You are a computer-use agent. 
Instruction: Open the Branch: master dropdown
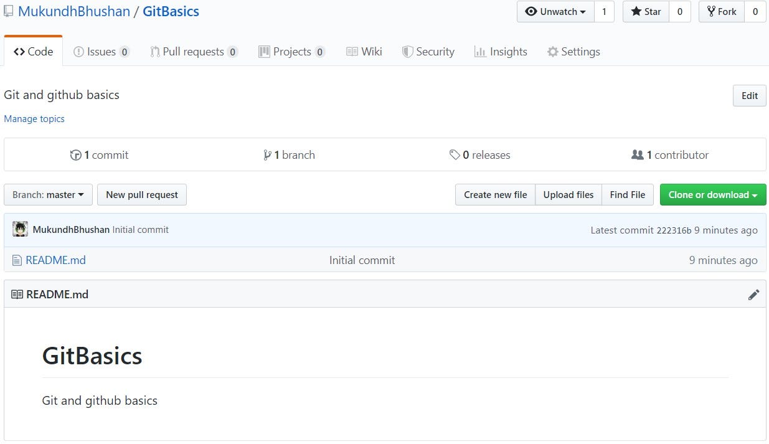click(x=48, y=194)
